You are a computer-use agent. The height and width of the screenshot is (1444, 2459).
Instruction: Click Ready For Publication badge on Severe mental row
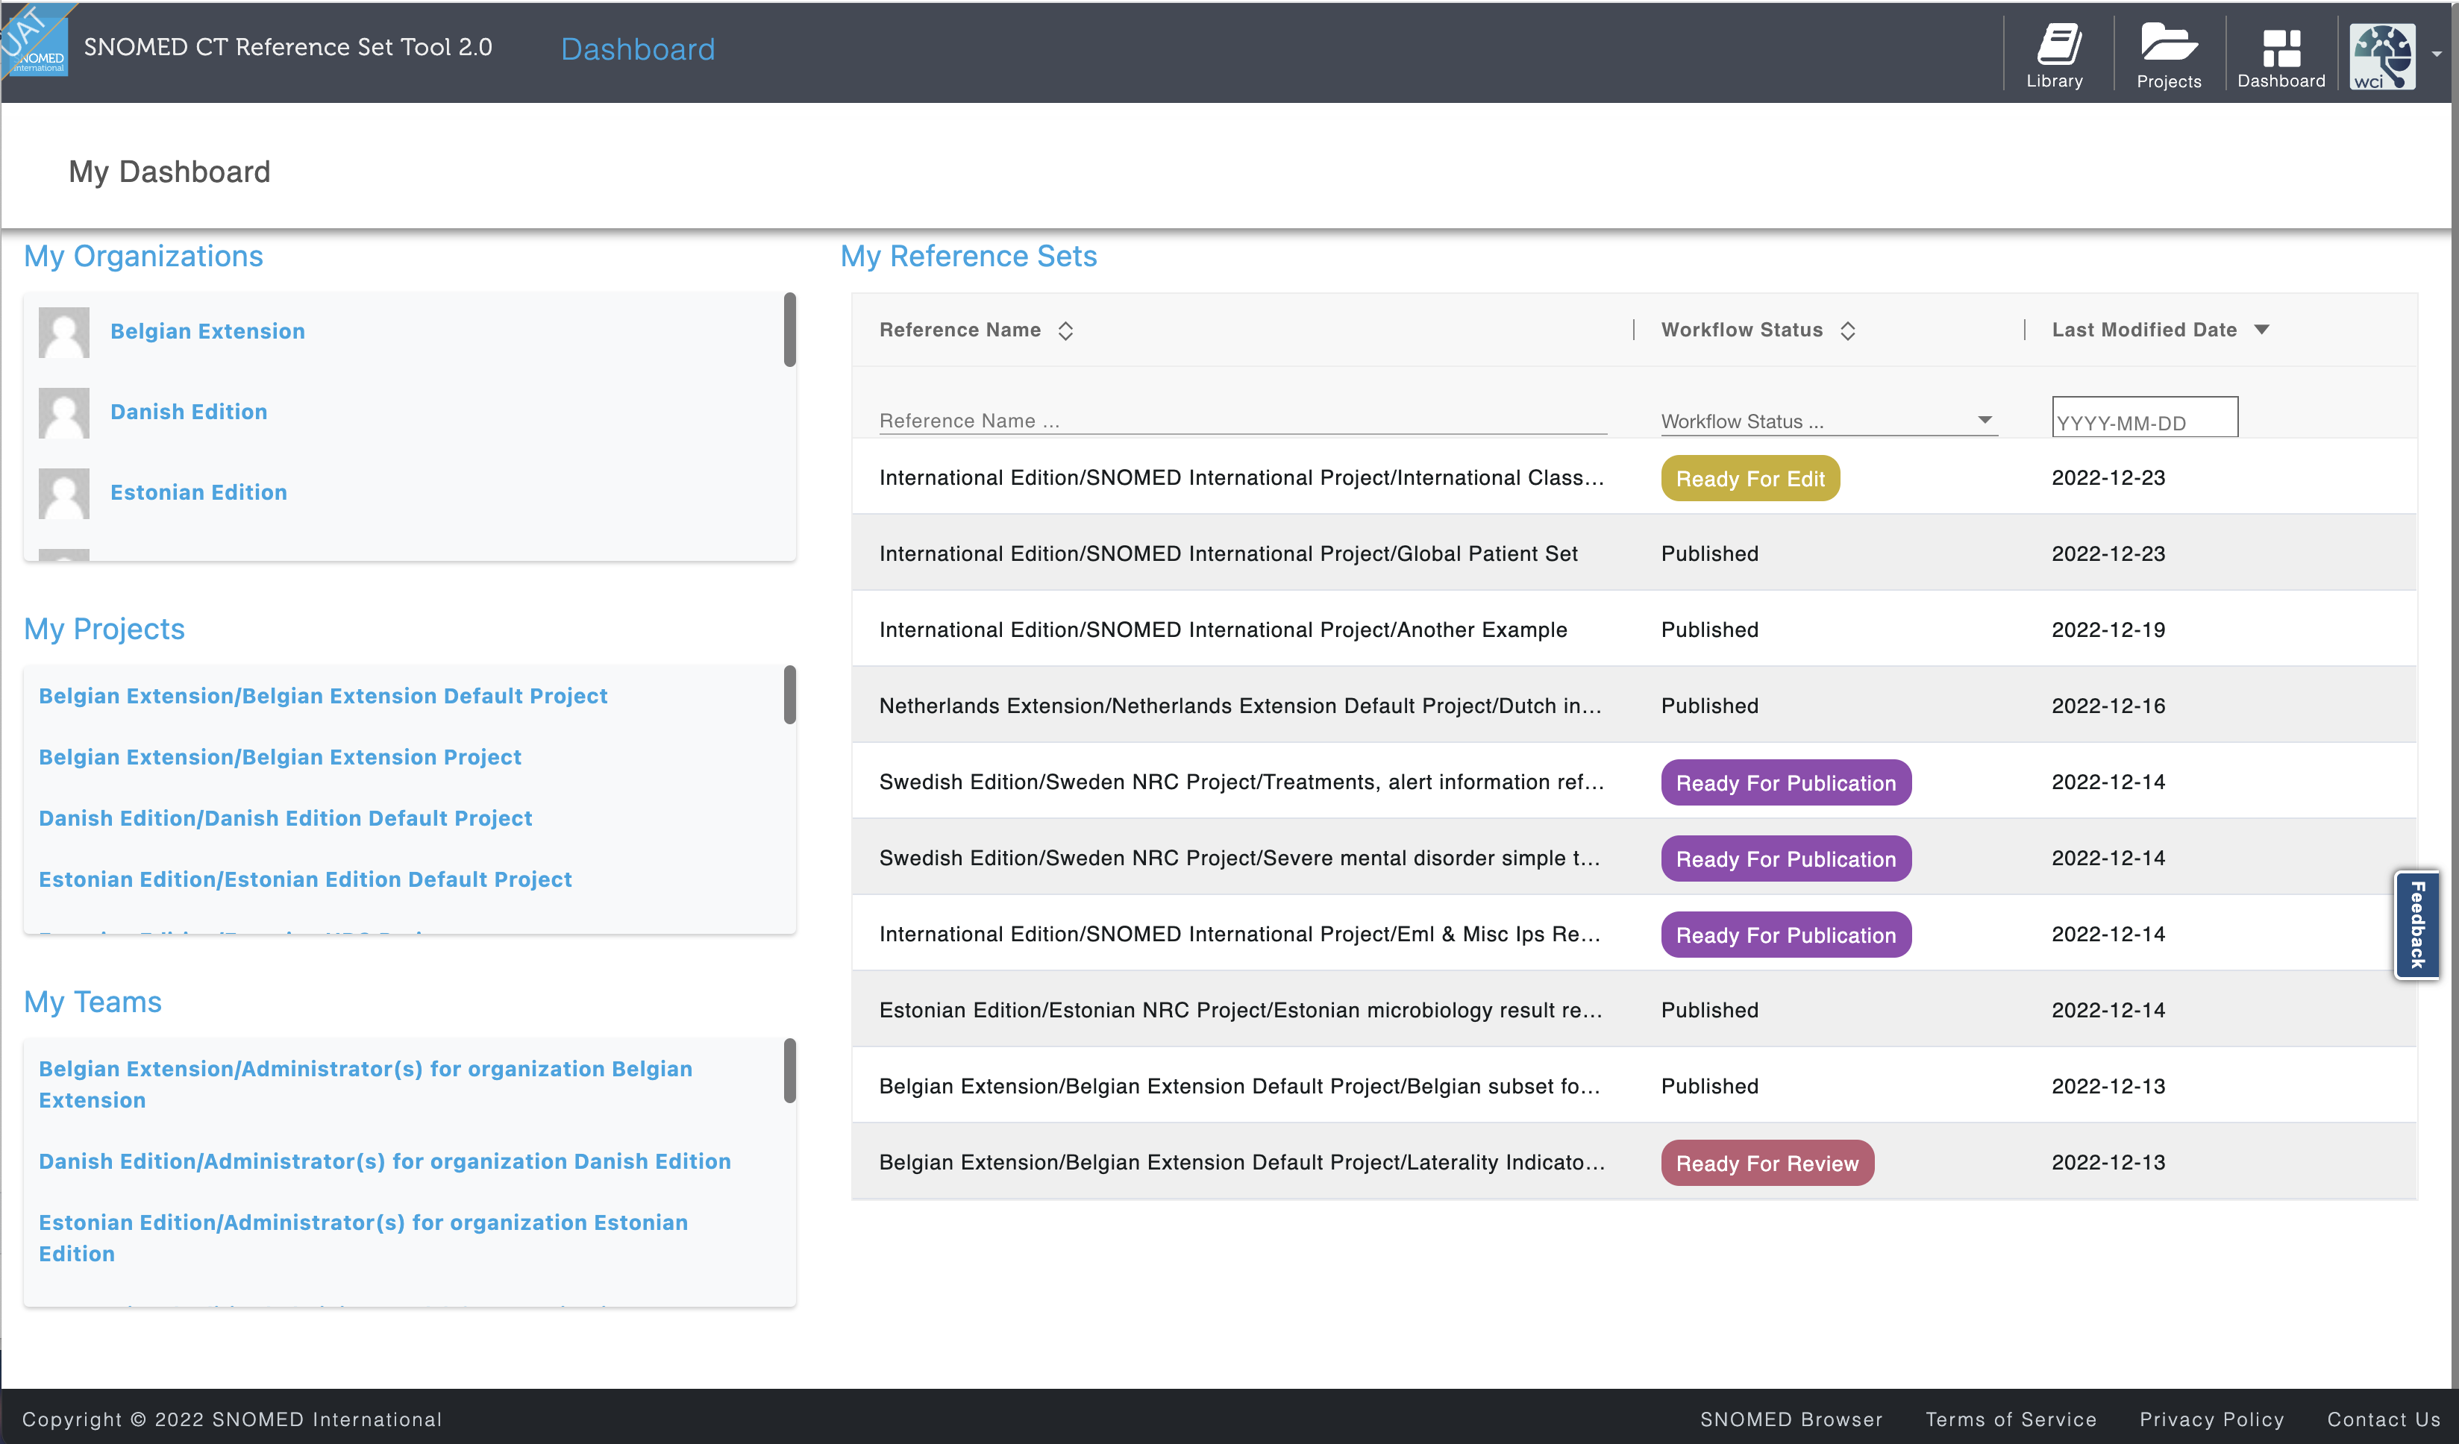1786,859
